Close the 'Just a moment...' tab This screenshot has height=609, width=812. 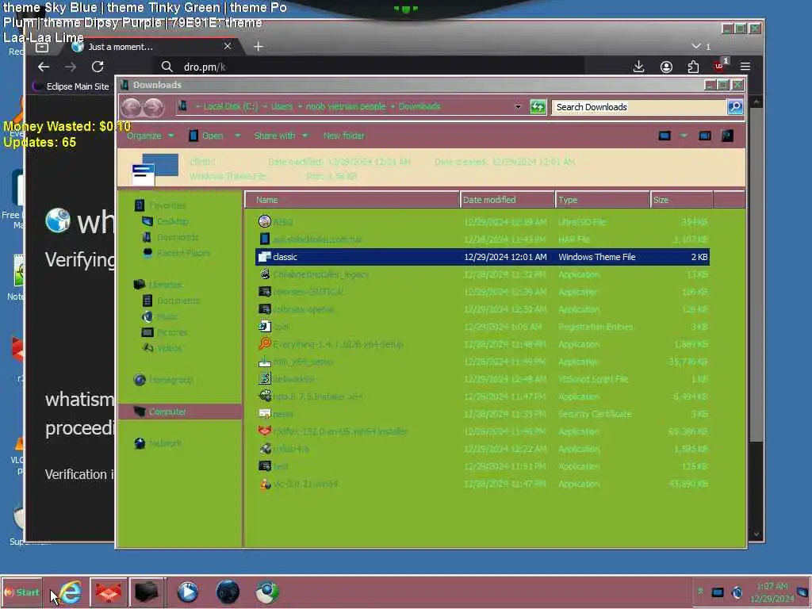pos(228,47)
